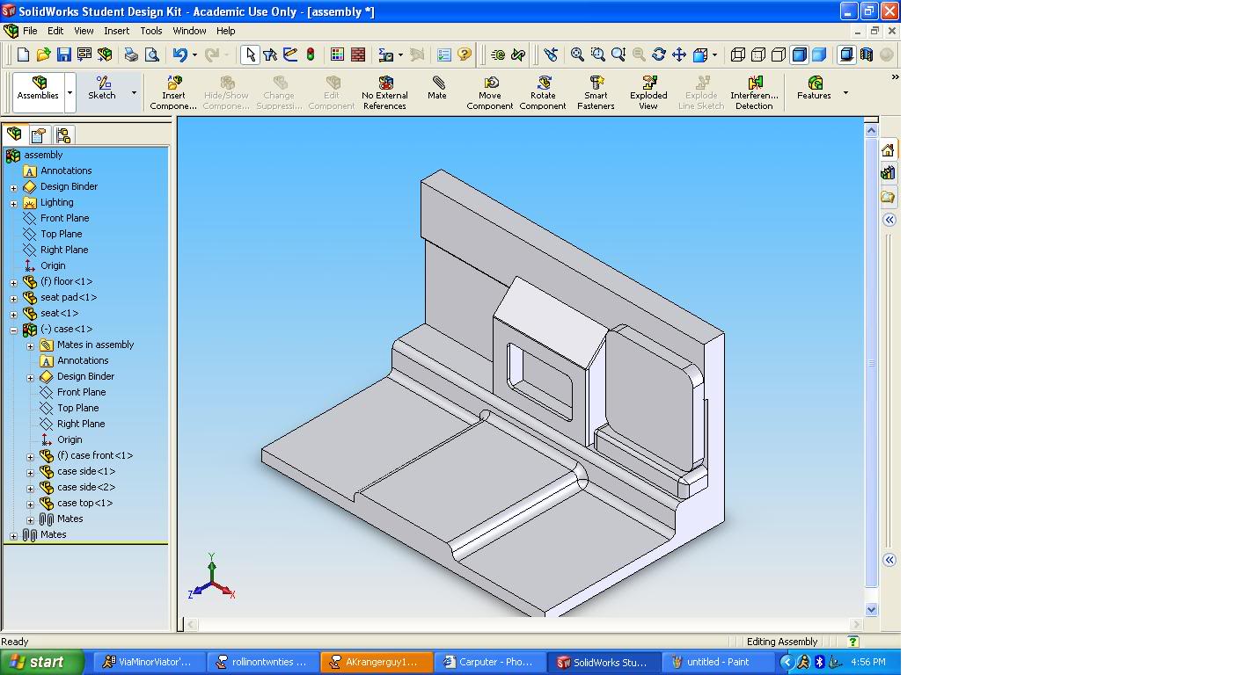Create an Exploded View
Viewport: 1244px width, 675px height.
648,92
